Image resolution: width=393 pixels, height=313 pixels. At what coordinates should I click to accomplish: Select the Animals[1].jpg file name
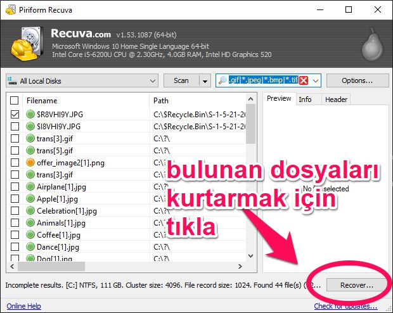(61, 223)
